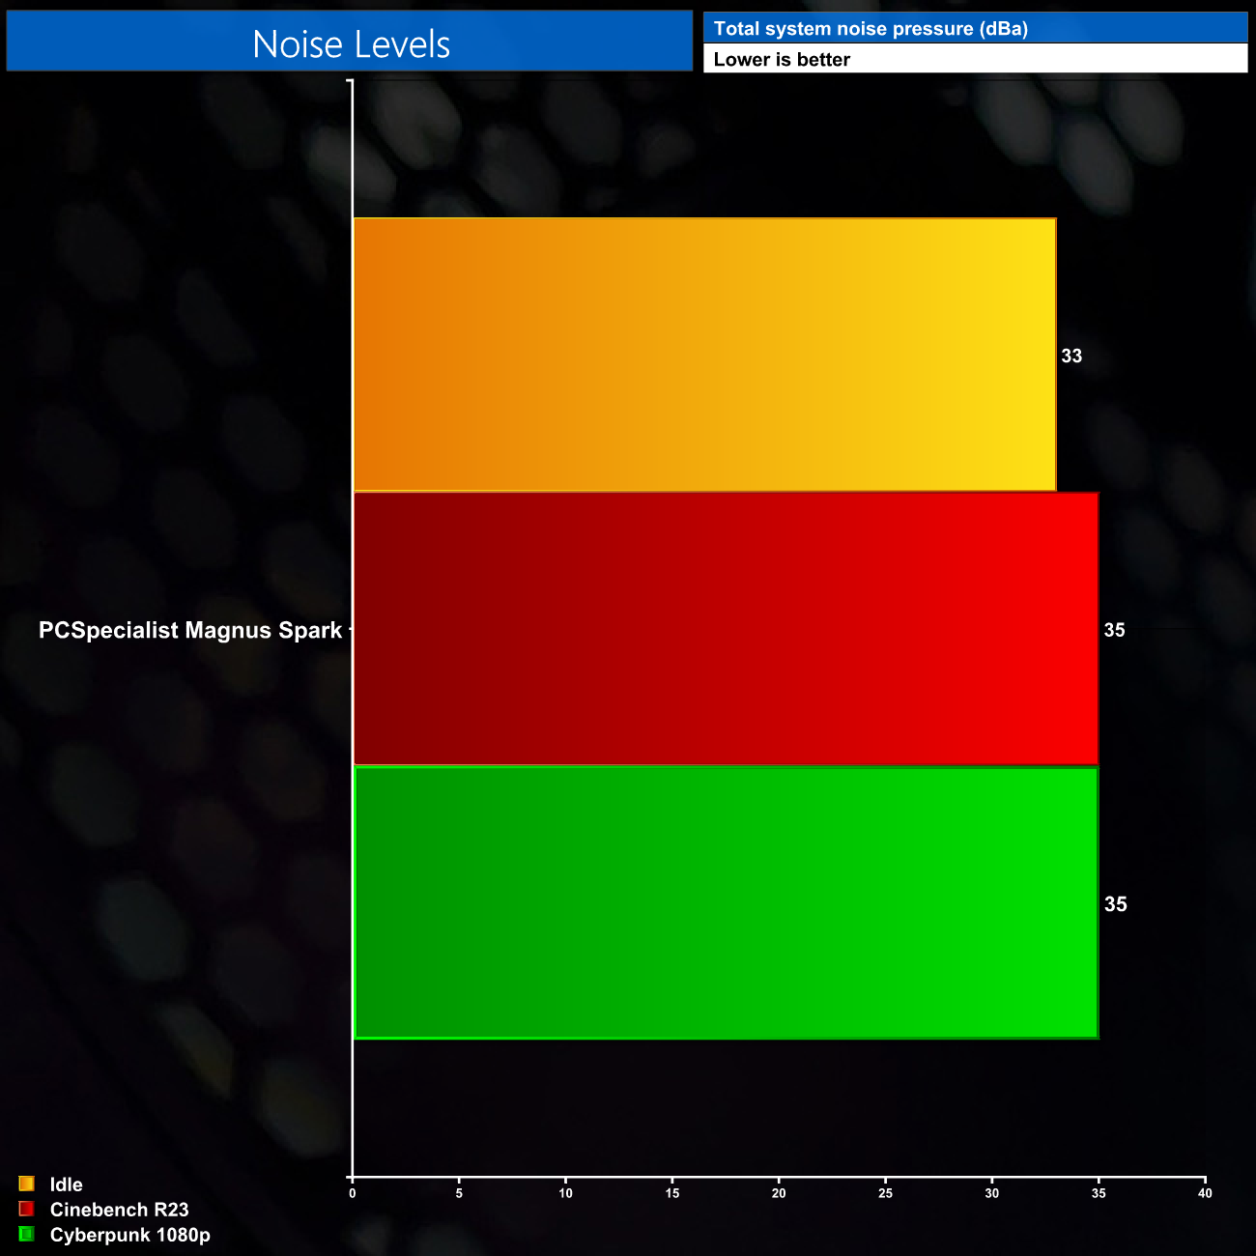Image resolution: width=1256 pixels, height=1256 pixels.
Task: Click the x-axis tick label 0
Action: click(x=353, y=1193)
